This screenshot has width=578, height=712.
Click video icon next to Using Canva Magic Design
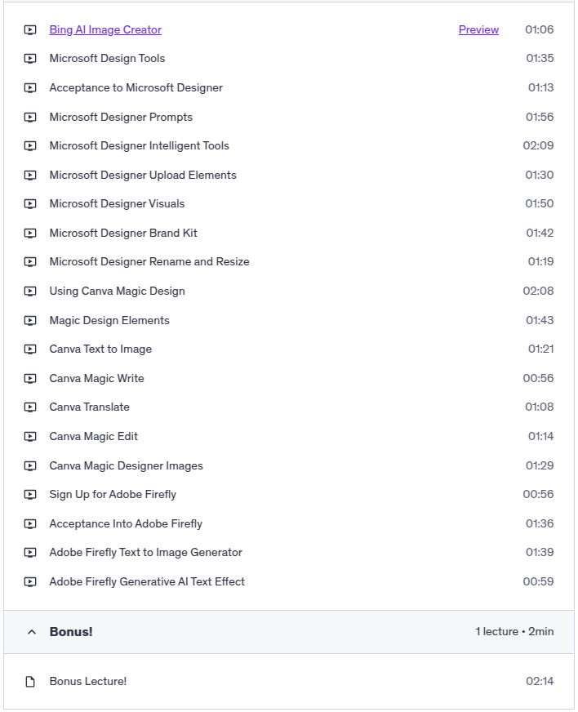tap(30, 291)
